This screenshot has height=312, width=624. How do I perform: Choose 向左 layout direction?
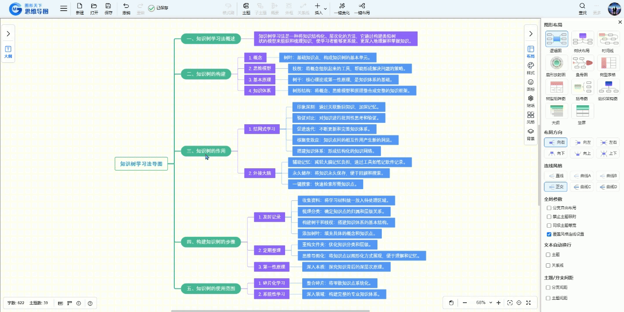click(582, 142)
